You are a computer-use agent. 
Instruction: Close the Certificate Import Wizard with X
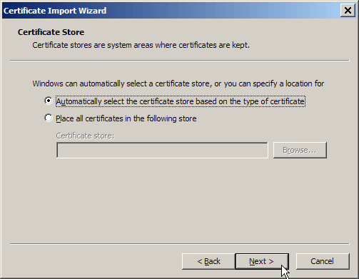click(x=348, y=11)
